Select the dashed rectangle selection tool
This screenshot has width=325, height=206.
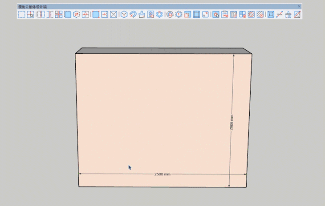click(x=21, y=14)
